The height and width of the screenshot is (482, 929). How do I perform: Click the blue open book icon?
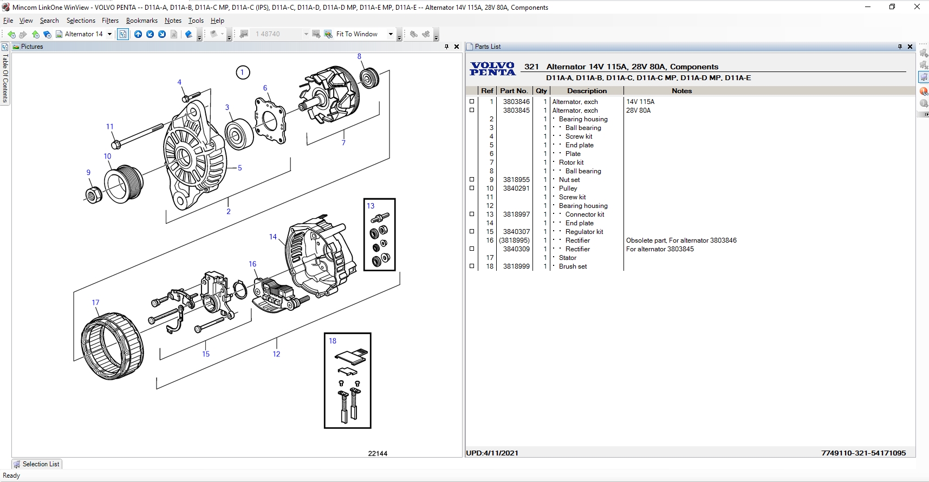[189, 34]
